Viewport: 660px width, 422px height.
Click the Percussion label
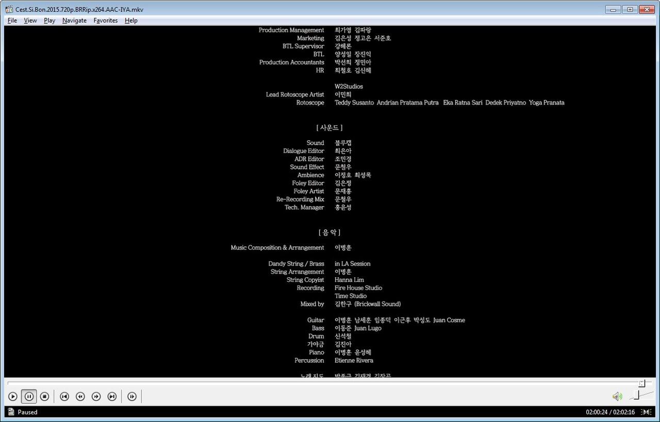click(x=309, y=361)
